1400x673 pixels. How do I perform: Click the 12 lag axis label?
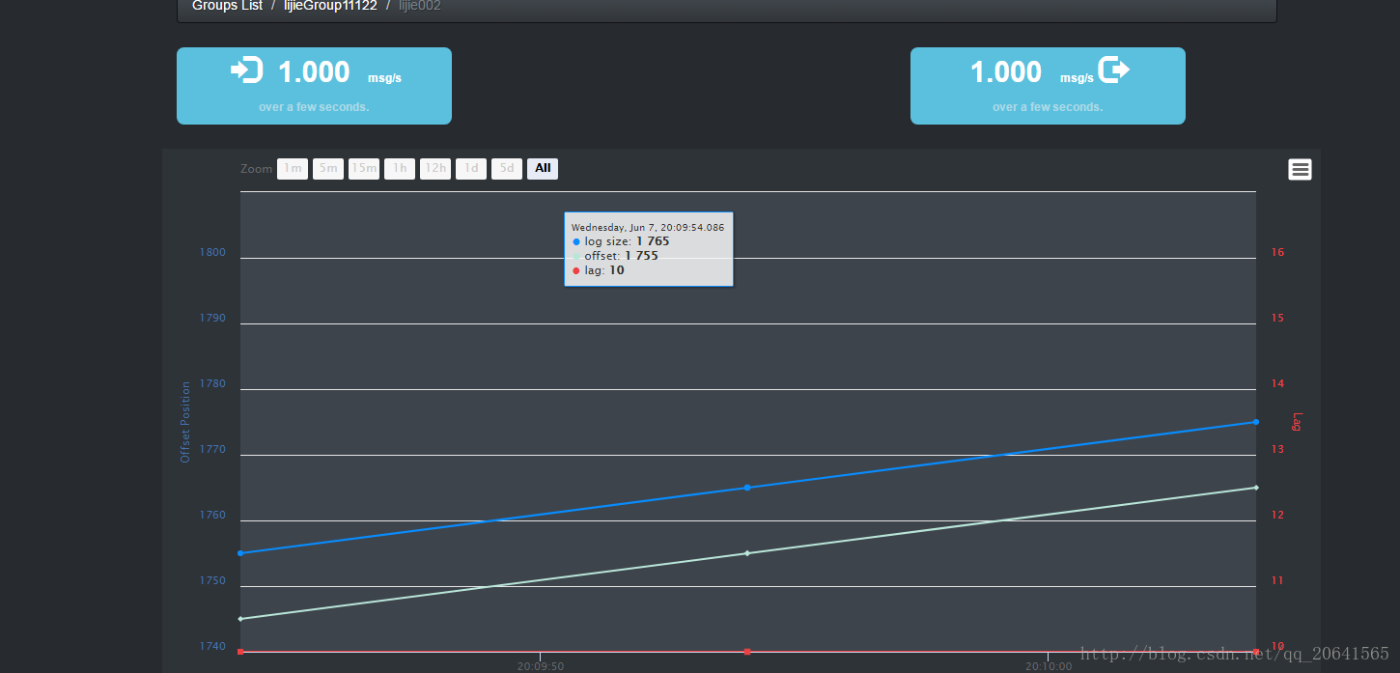click(1278, 516)
